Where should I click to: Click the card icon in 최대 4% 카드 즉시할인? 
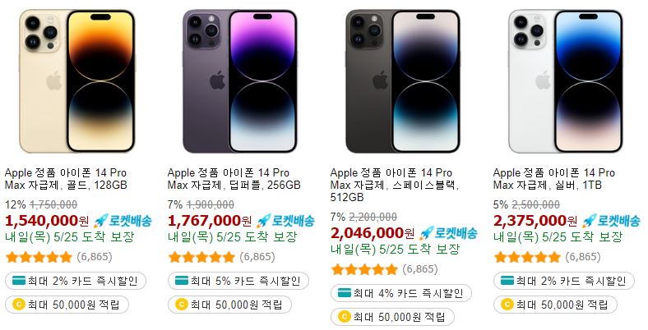coord(345,293)
